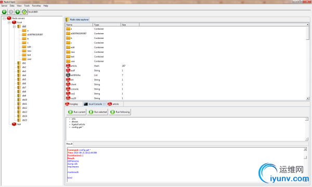Click the size value 297 for article
This screenshot has height=187, width=312.
coord(124,66)
